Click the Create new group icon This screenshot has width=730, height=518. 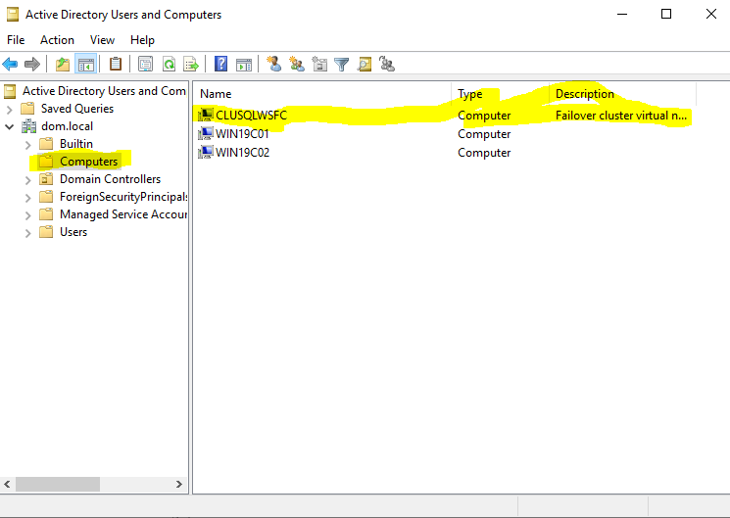tap(297, 65)
